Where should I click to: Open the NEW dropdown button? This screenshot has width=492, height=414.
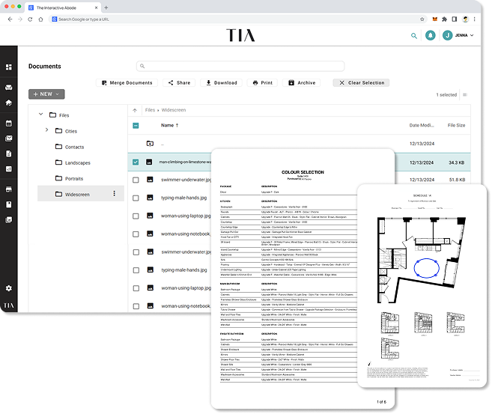pos(46,94)
